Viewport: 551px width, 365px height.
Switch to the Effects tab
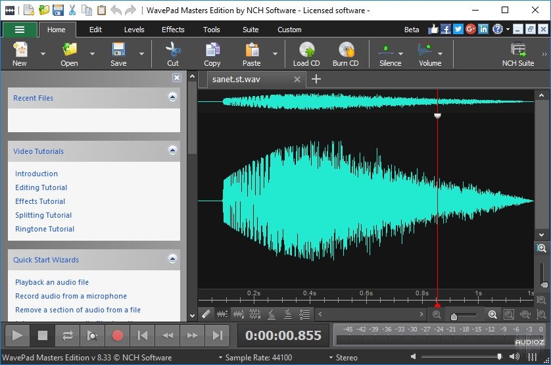coord(173,30)
